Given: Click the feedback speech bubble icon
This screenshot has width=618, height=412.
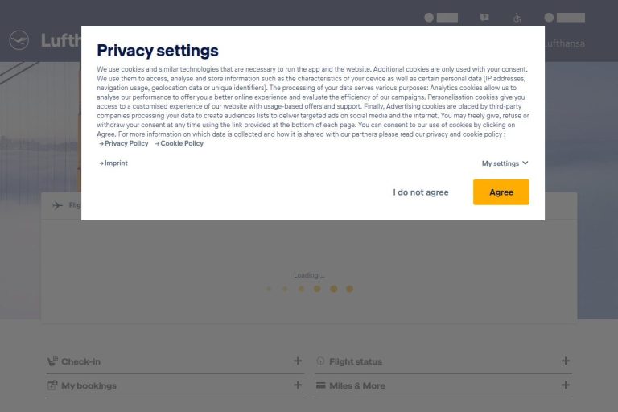Looking at the screenshot, I should (484, 18).
